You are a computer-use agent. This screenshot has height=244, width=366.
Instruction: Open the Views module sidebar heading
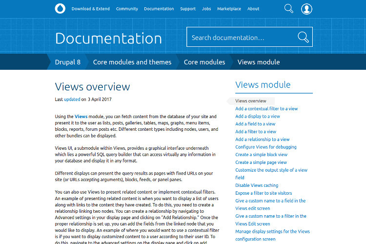(263, 85)
